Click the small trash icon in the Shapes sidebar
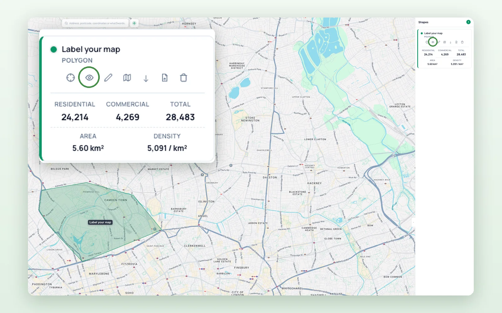502x313 pixels. click(462, 42)
